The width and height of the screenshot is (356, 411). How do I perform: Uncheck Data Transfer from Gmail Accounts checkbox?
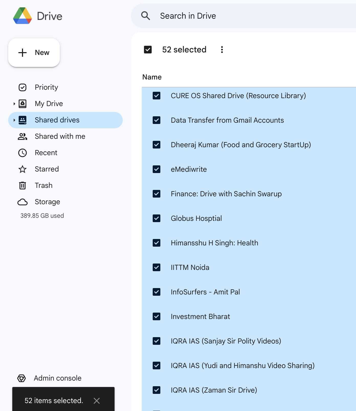pyautogui.click(x=157, y=120)
